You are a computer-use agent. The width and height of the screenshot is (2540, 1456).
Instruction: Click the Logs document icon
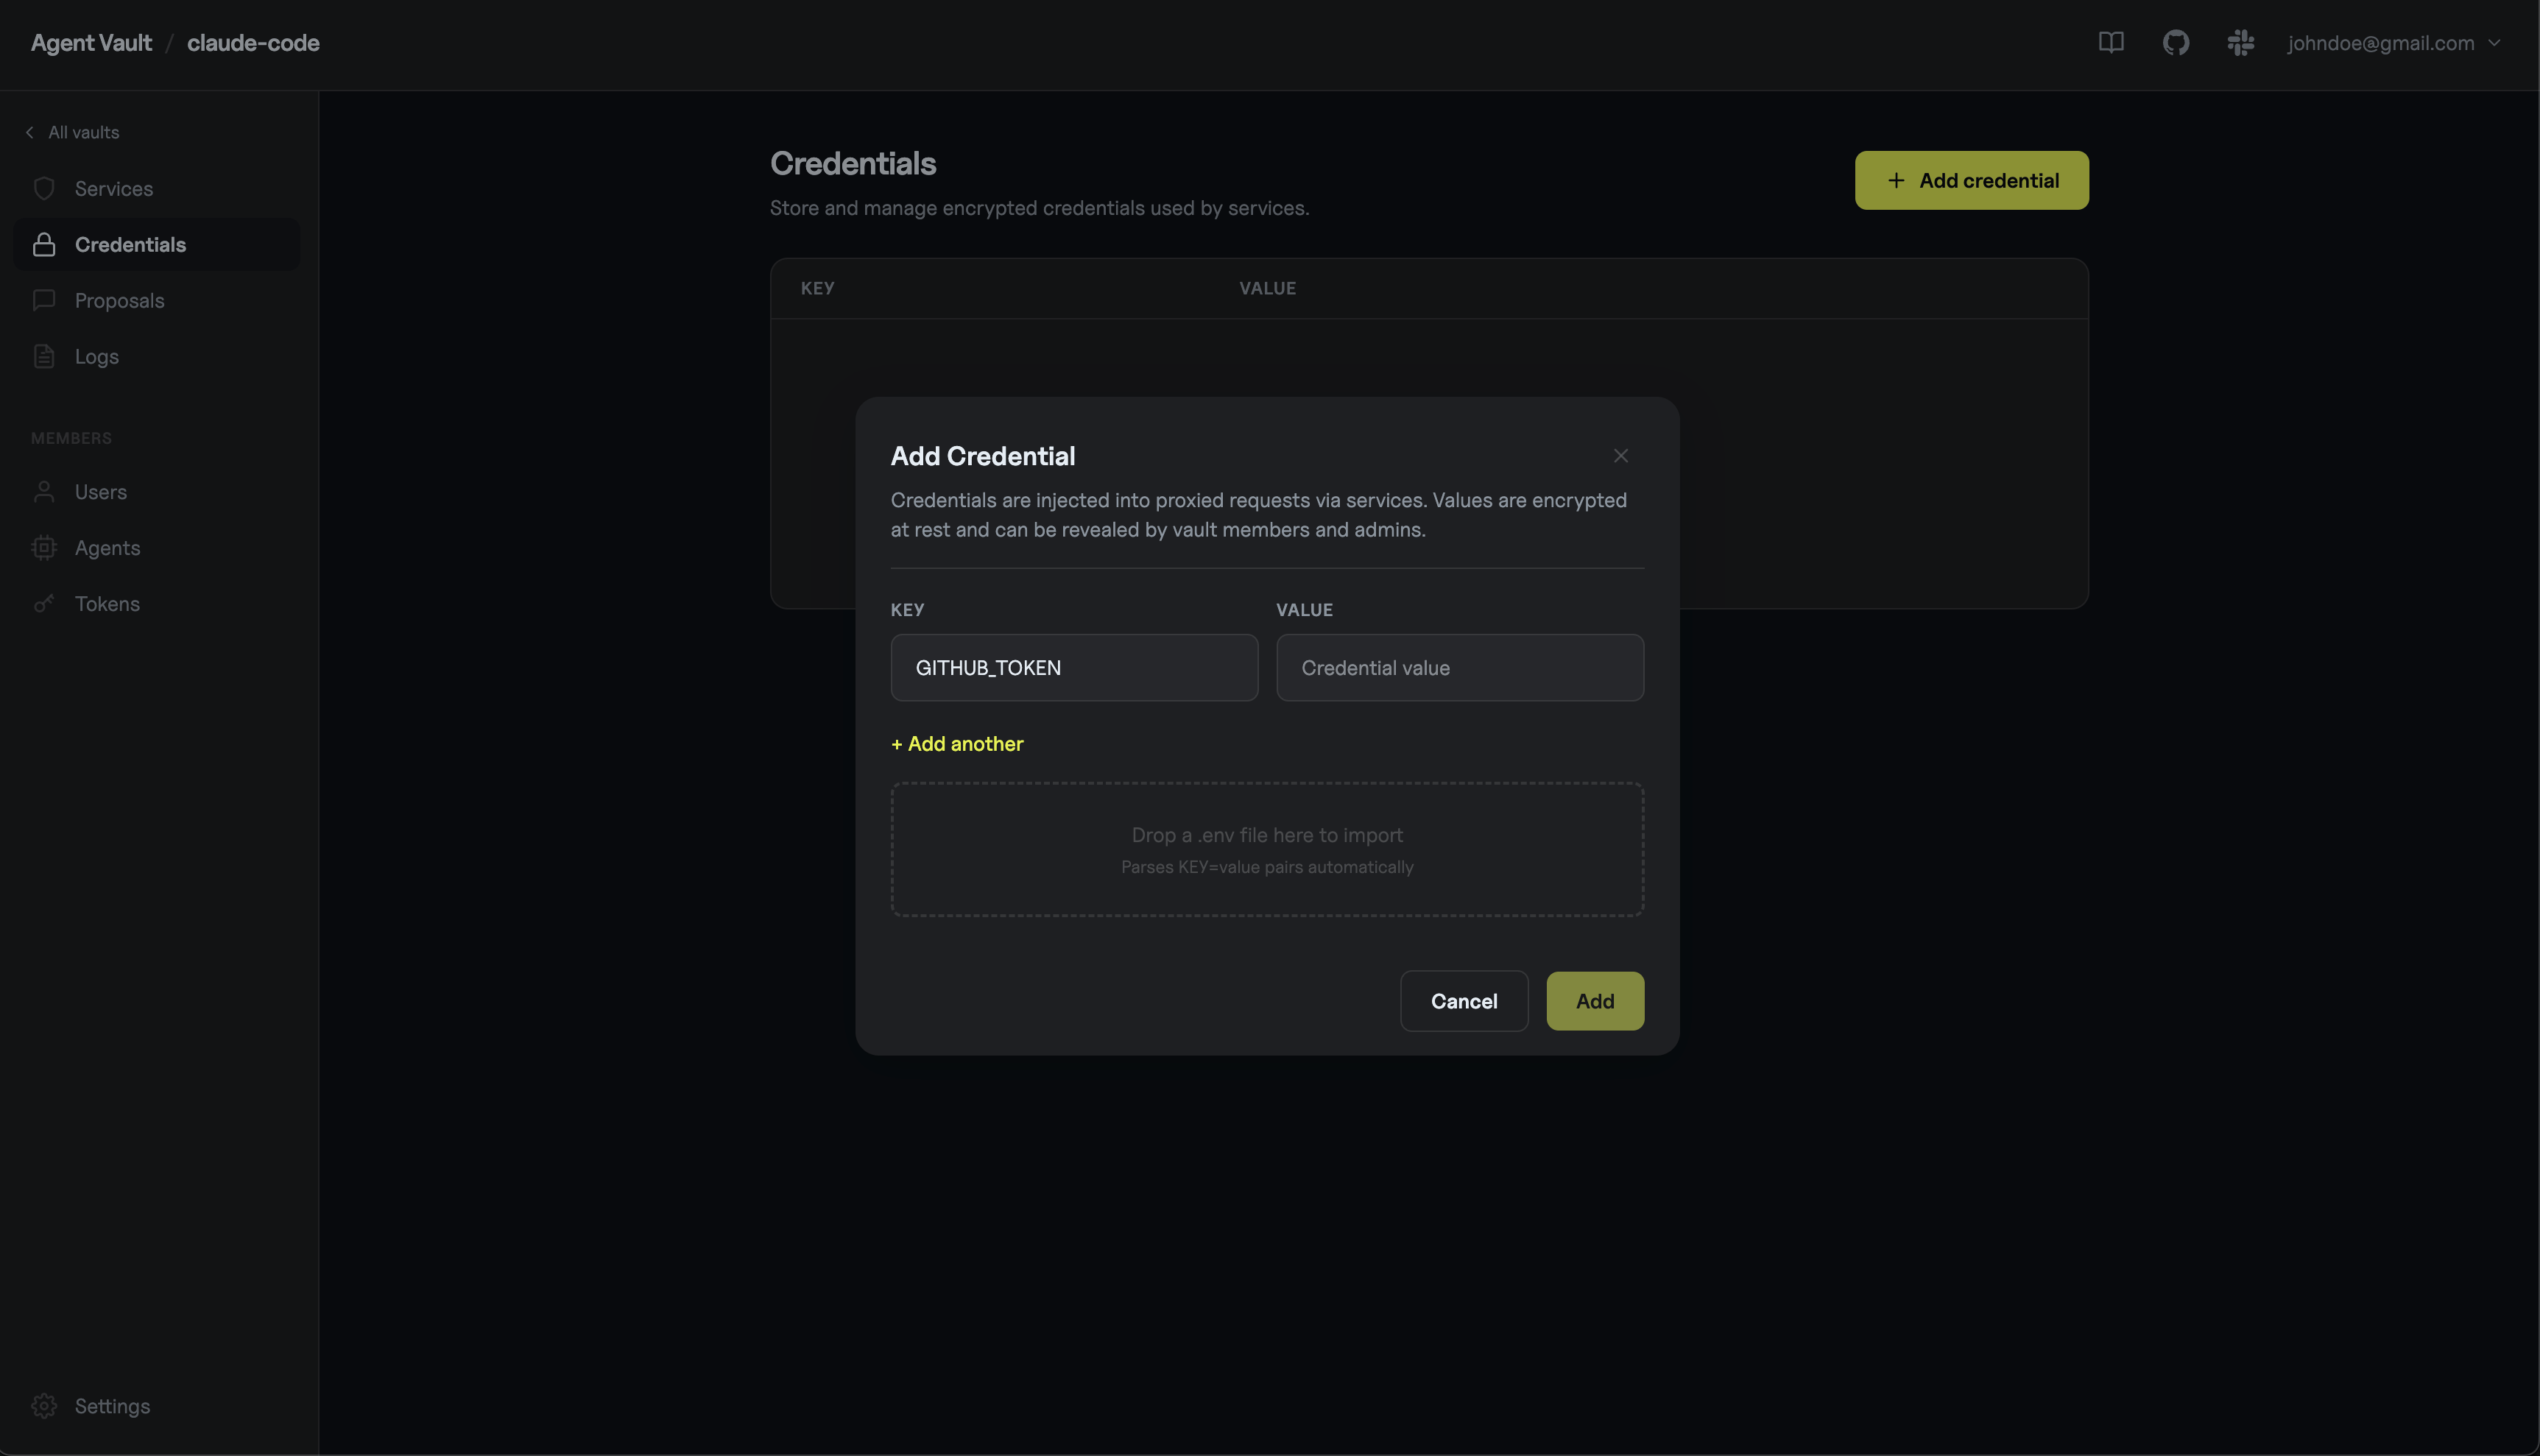tap(44, 356)
